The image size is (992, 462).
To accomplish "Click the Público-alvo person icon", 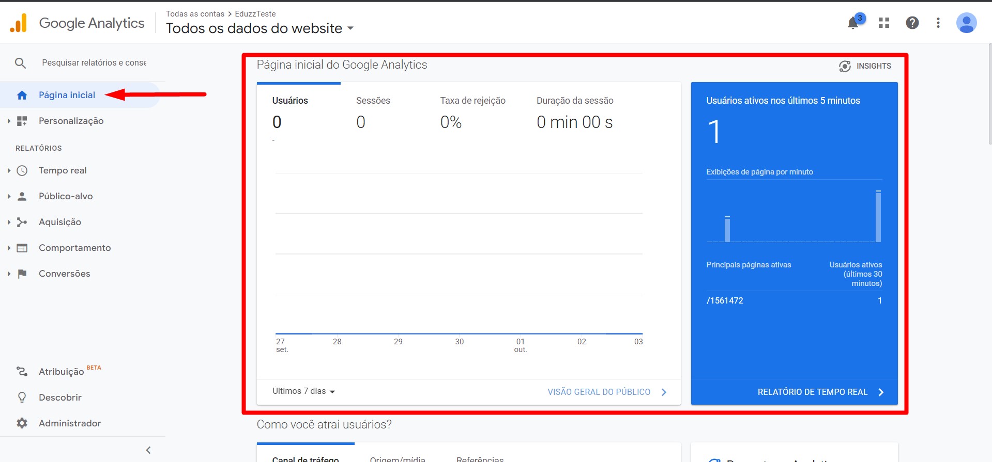I will [22, 196].
